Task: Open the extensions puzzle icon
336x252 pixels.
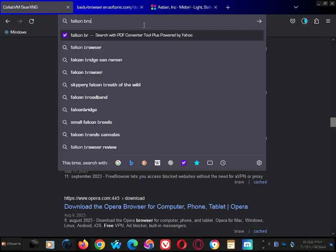Action: pyautogui.click(x=316, y=21)
